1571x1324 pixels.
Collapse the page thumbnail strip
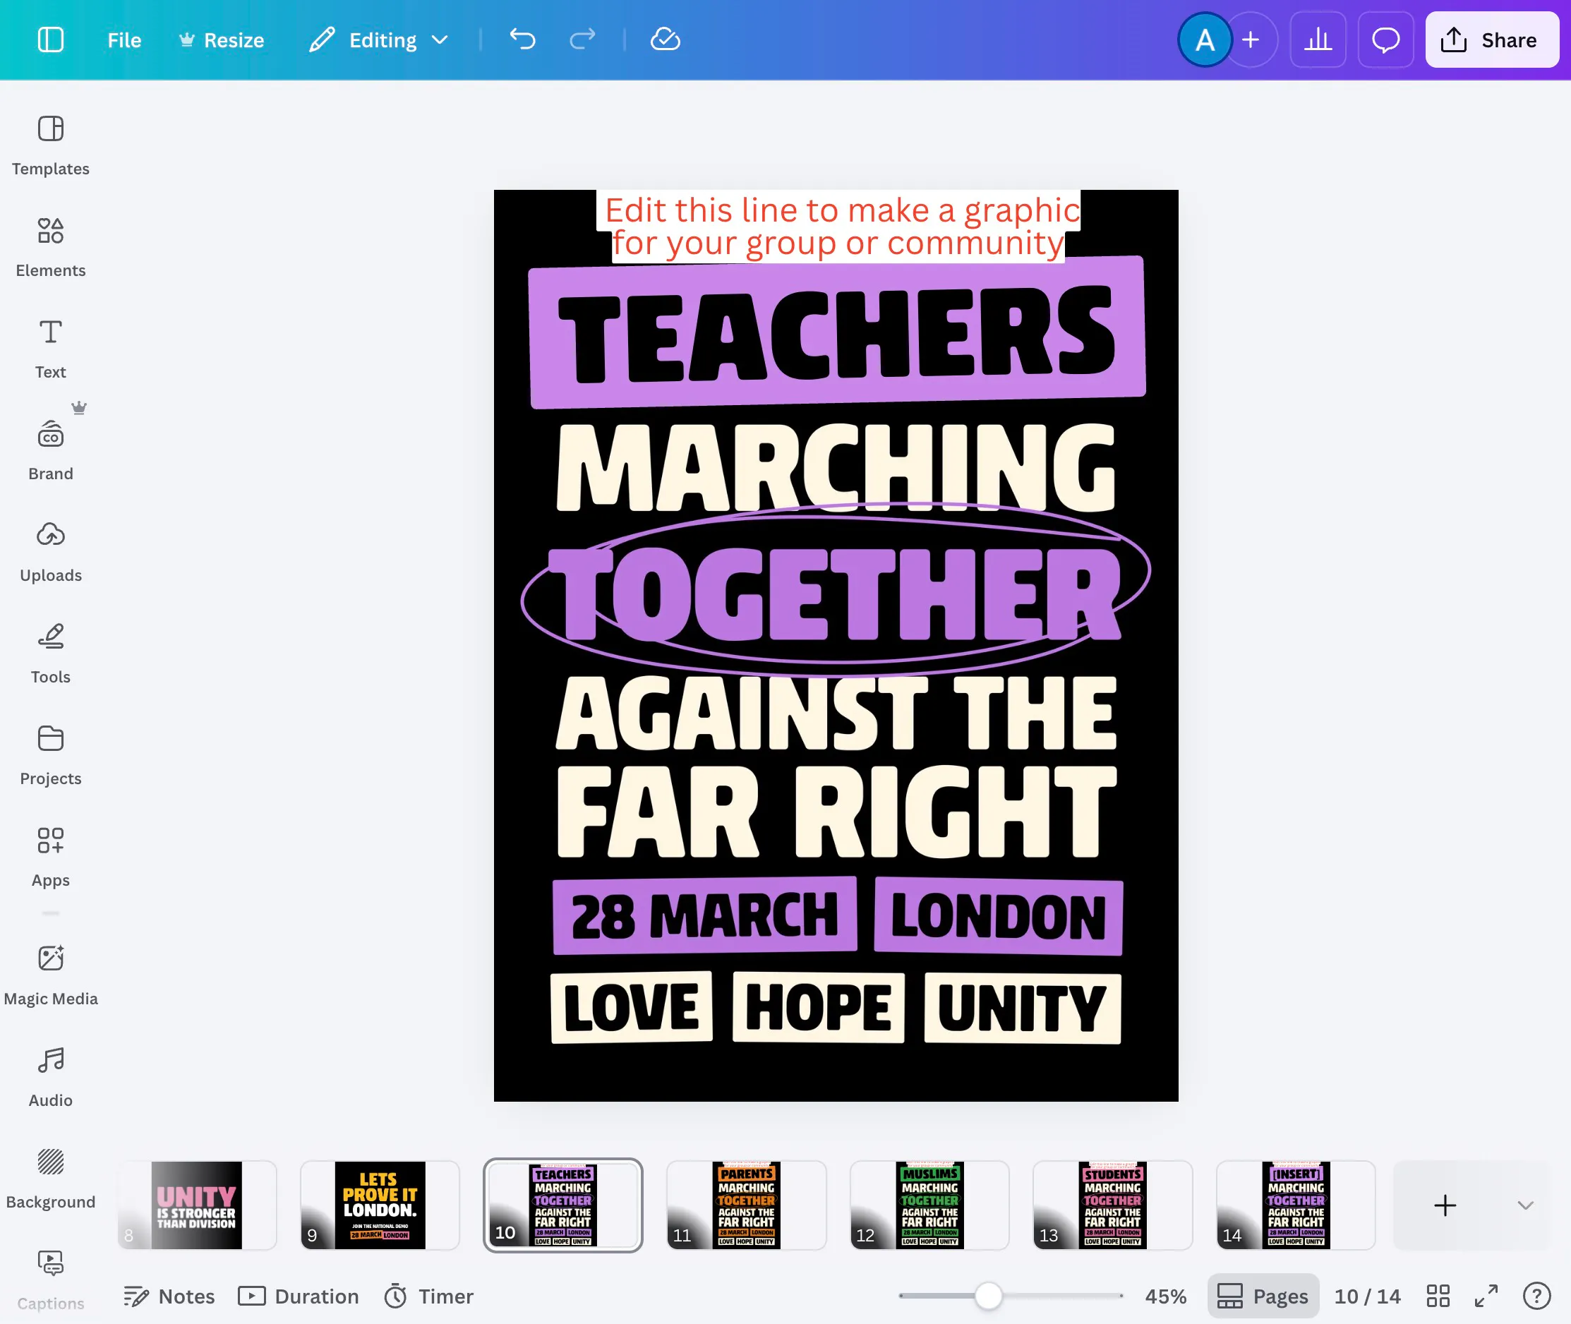tap(1525, 1206)
